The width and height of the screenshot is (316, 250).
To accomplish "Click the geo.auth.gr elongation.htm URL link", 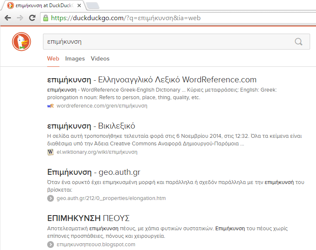I will (111, 198).
